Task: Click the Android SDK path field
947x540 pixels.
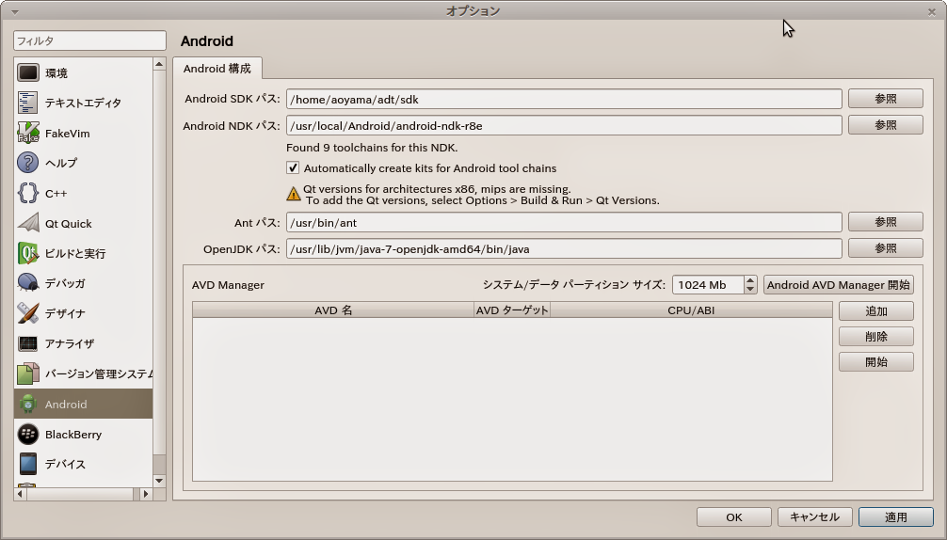Action: (564, 99)
